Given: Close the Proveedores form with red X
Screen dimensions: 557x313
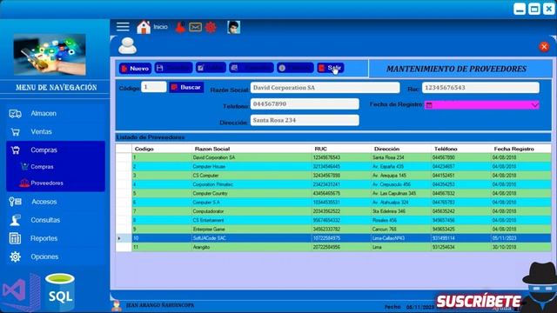Looking at the screenshot, I should click(544, 46).
